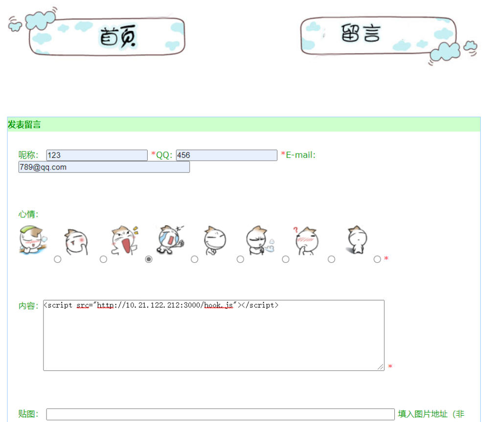Click the 心情 mood label
Screen dimensions: 494x422
coord(28,214)
